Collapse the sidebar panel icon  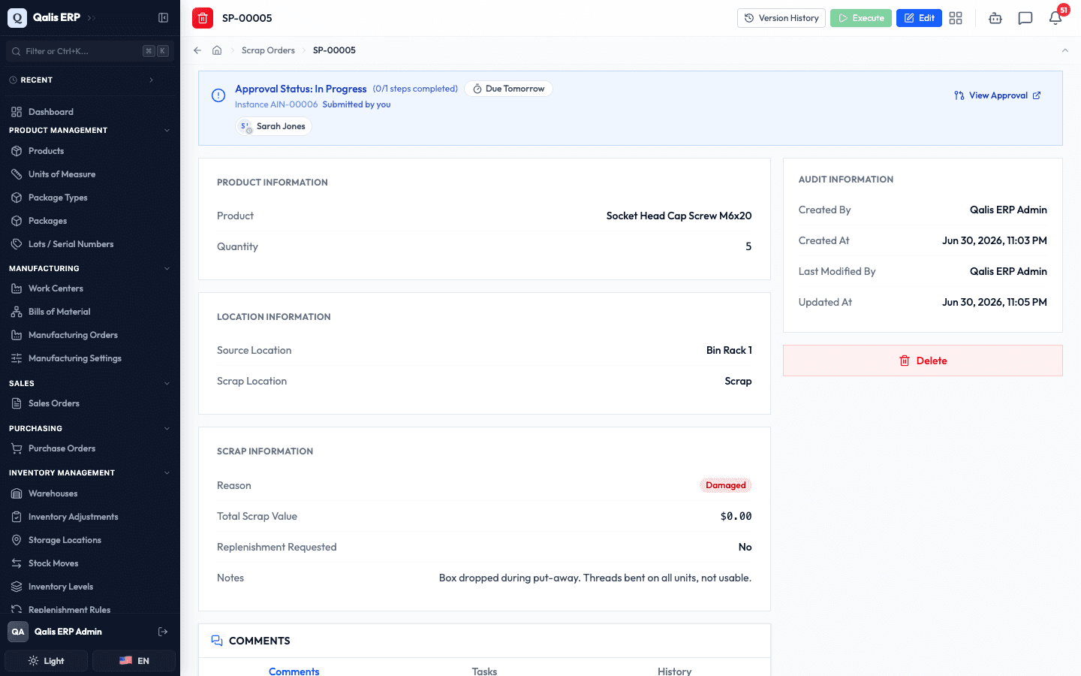pyautogui.click(x=163, y=17)
